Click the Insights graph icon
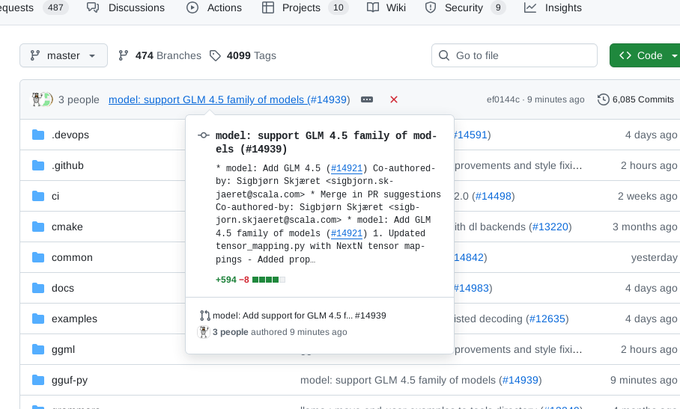The width and height of the screenshot is (680, 409). click(530, 7)
